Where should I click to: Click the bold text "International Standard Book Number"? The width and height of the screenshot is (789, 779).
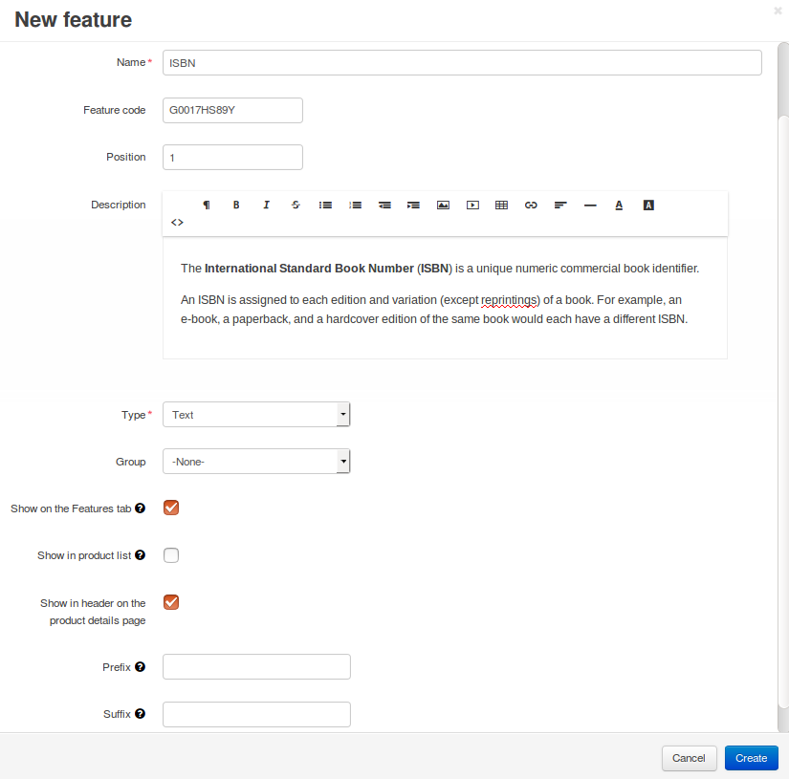309,269
